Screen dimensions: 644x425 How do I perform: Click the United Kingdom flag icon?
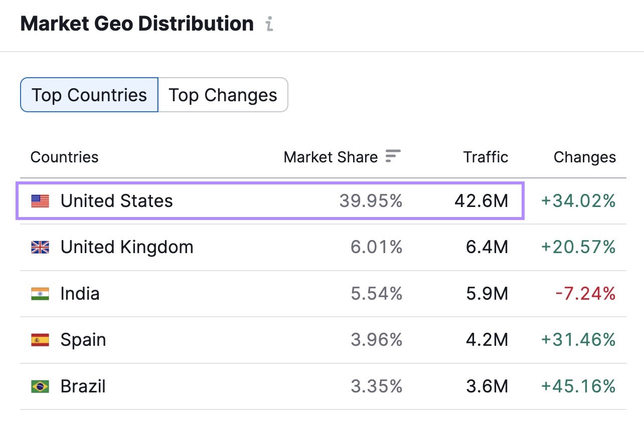click(40, 247)
